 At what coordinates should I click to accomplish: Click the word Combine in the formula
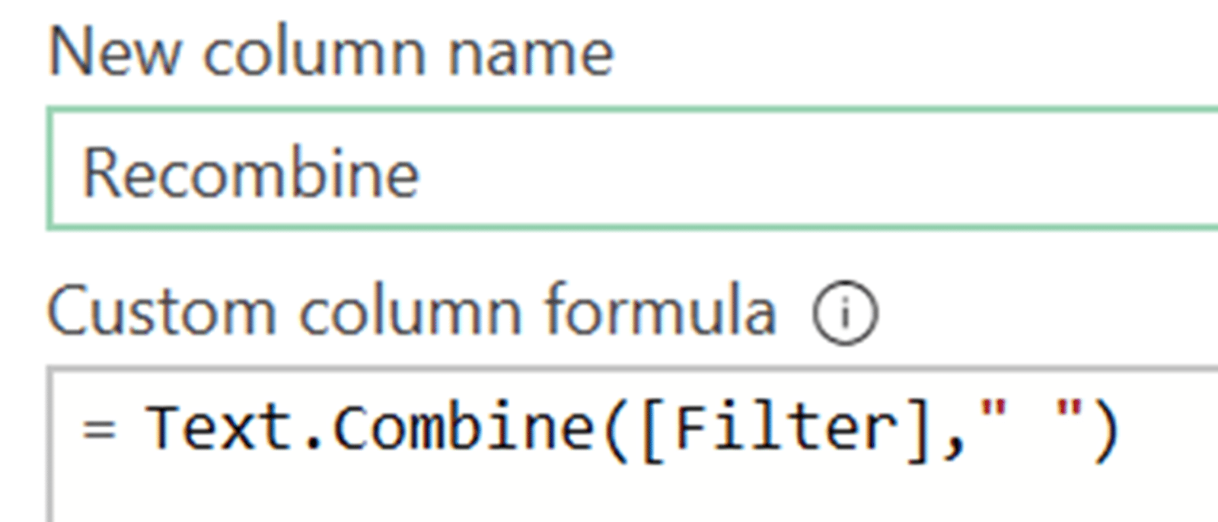(464, 428)
